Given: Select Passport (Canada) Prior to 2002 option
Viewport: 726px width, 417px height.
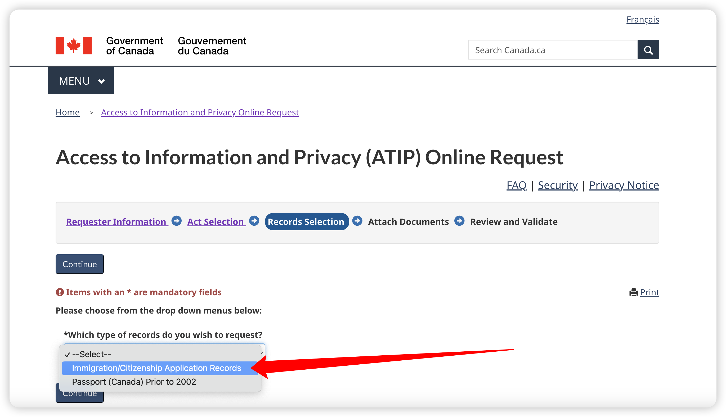Looking at the screenshot, I should (160, 382).
